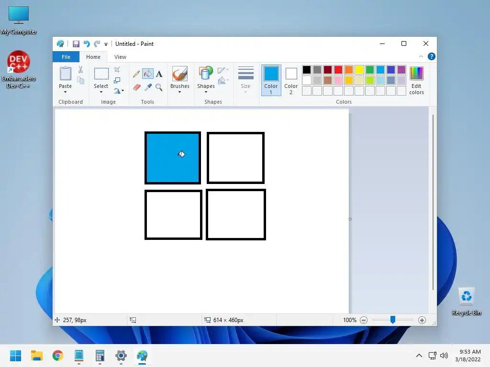This screenshot has height=367, width=490.
Task: Open the Shape fill dropdown
Action: click(x=223, y=81)
